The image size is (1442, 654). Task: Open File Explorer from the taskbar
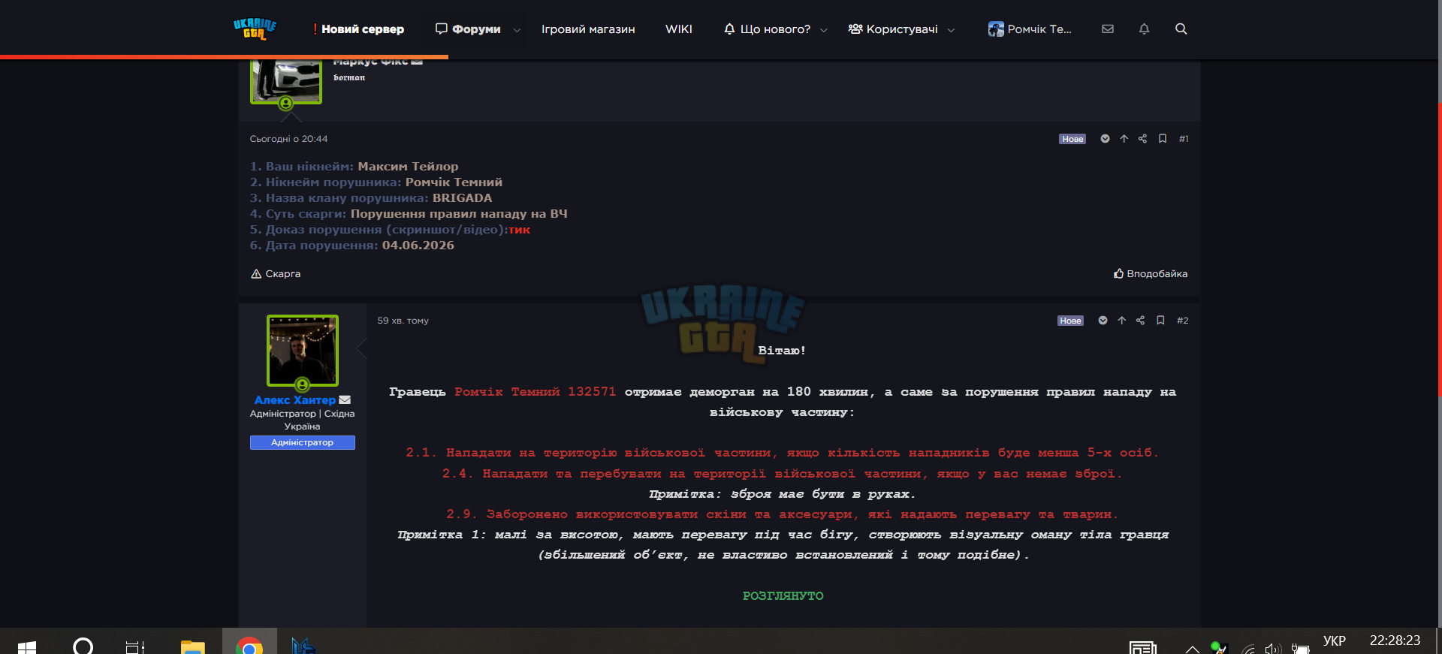193,646
